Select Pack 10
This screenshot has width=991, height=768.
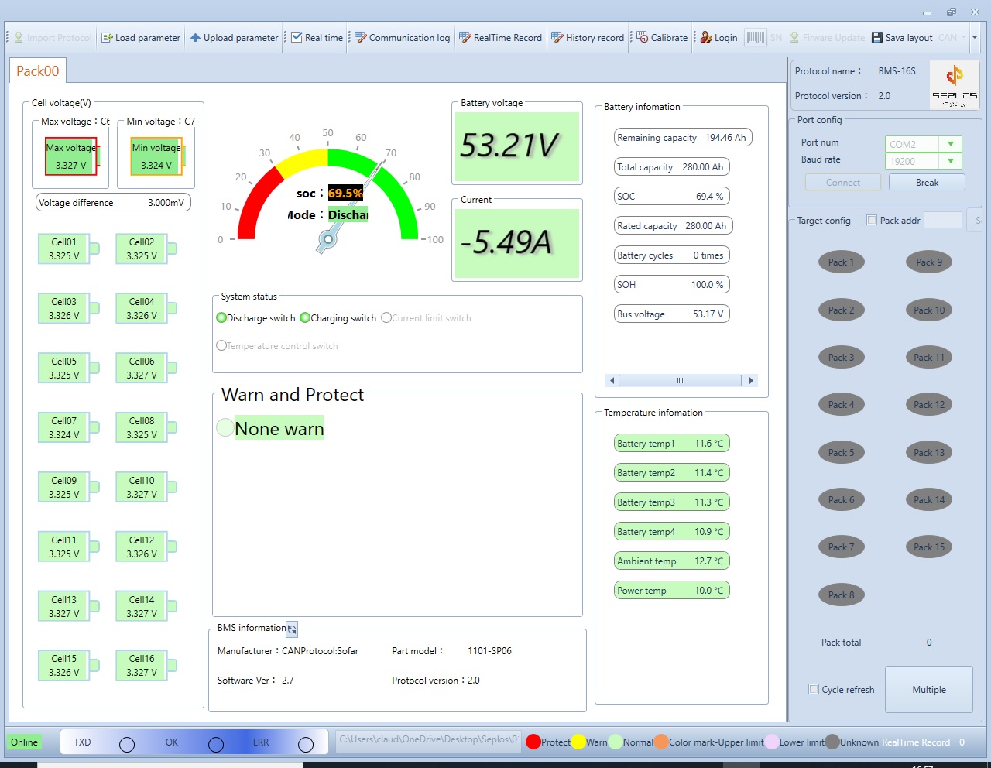tap(929, 310)
